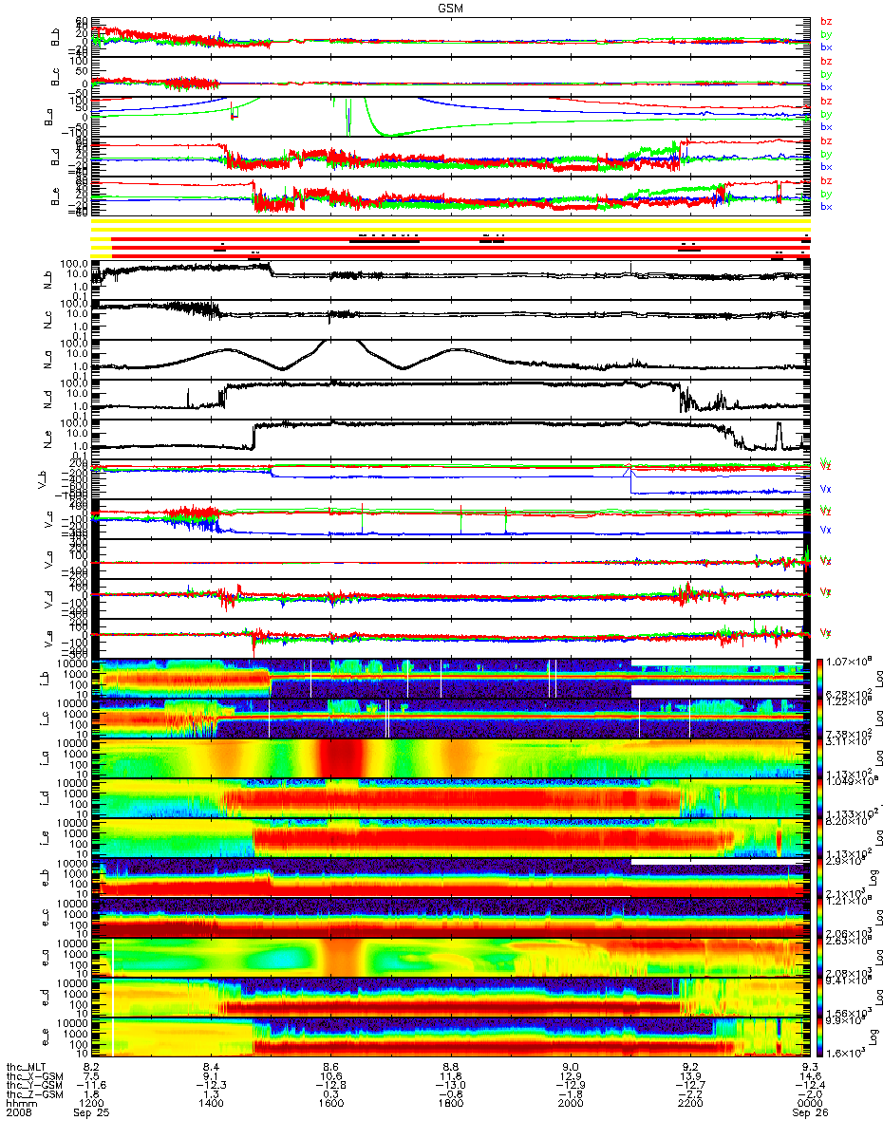Click the bx legend of B_b panel
This screenshot has width=883, height=1139.
coord(825,47)
